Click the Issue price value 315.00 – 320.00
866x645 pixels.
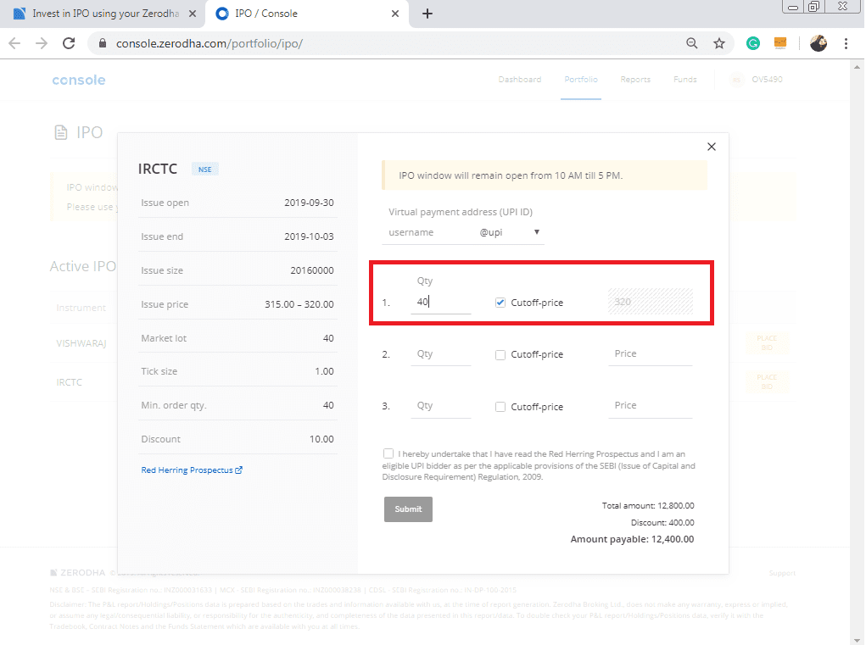point(299,304)
